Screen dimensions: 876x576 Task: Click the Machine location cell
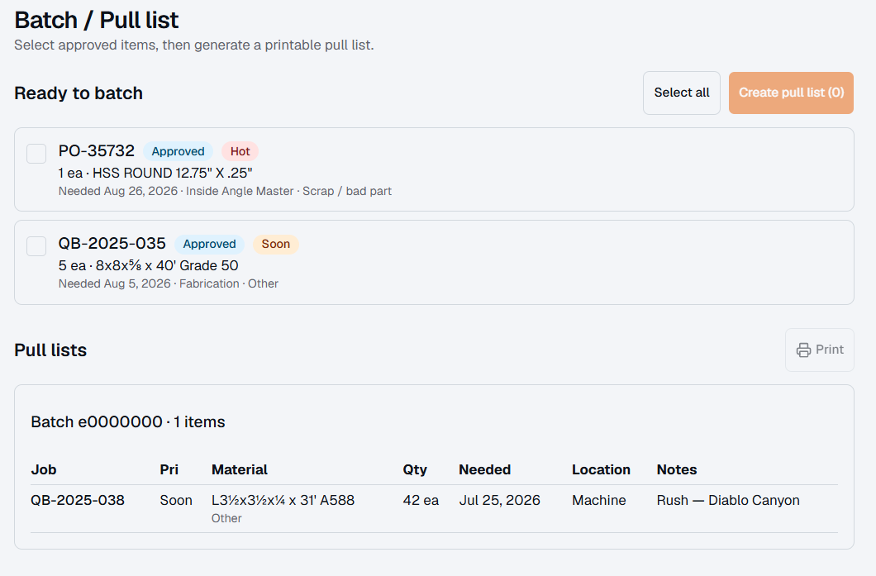coord(599,500)
